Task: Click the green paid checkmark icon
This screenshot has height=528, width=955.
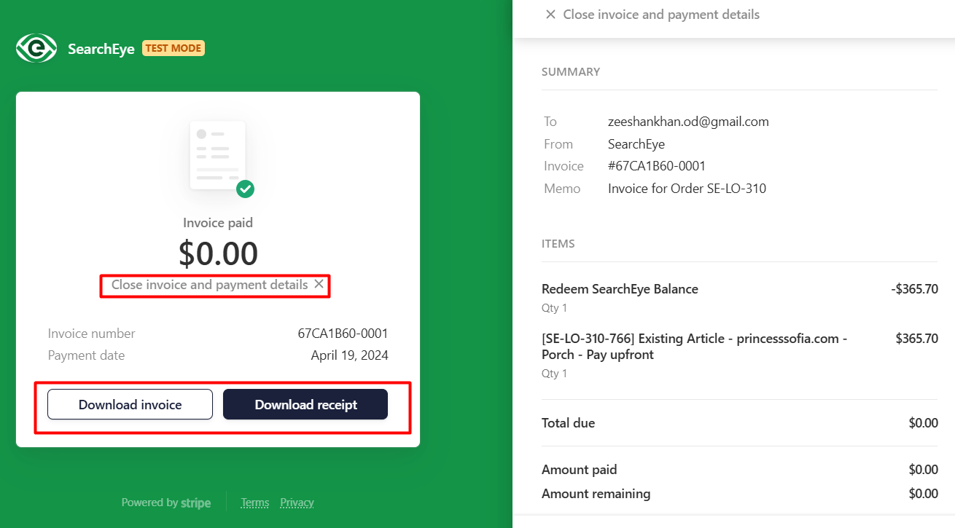Action: 246,189
